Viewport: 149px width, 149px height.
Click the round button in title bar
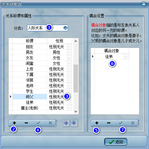point(144,4)
